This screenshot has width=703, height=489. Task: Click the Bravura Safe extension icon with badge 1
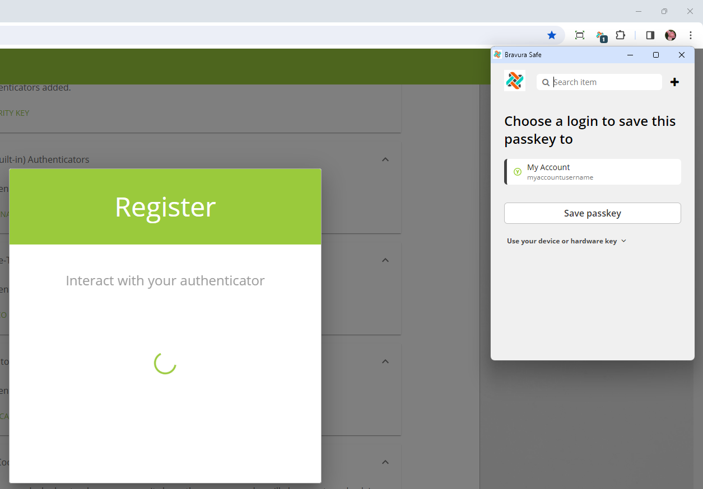(601, 35)
